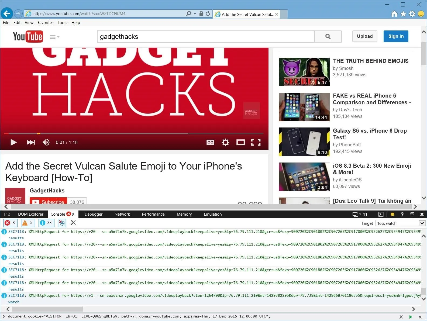Screen dimensions: 427x321
Task: Click the page horizontal scrollbar right arrow
Action: point(415,206)
